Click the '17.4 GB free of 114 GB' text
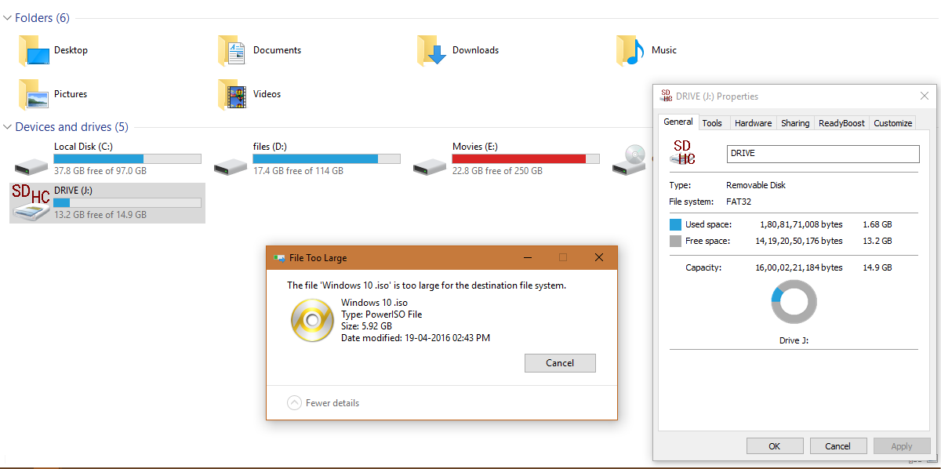Image resolution: width=941 pixels, height=469 pixels. click(297, 171)
